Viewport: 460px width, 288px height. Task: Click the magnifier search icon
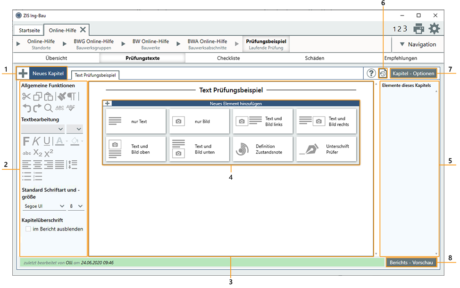pos(49,108)
